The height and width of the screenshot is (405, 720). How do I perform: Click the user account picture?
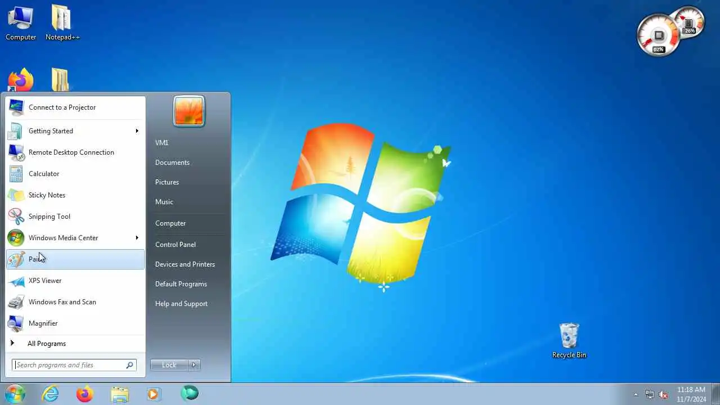click(189, 111)
